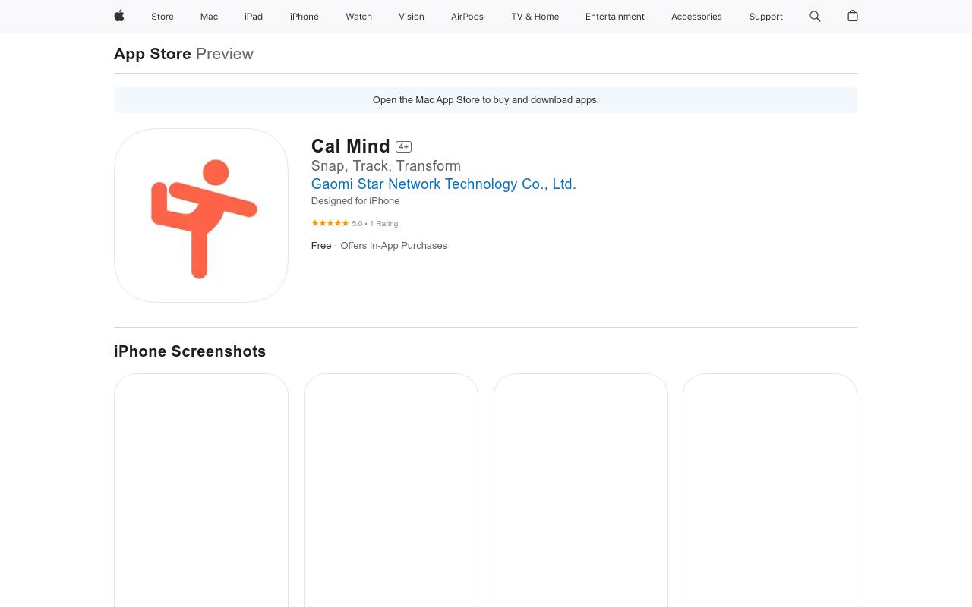Open the Vision menu
The height and width of the screenshot is (607, 972).
(x=412, y=17)
